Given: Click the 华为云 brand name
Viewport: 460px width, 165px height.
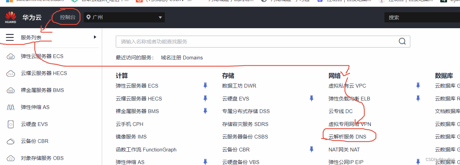Looking at the screenshot, I should pos(32,17).
